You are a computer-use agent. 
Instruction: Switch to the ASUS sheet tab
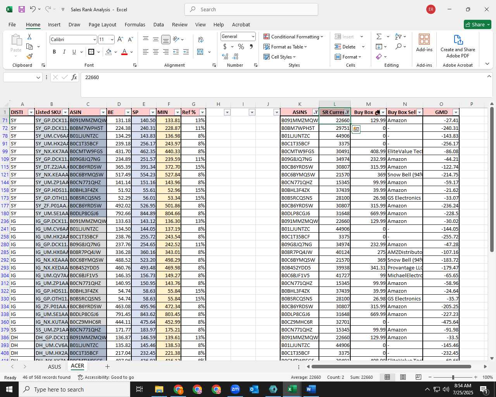click(x=55, y=367)
